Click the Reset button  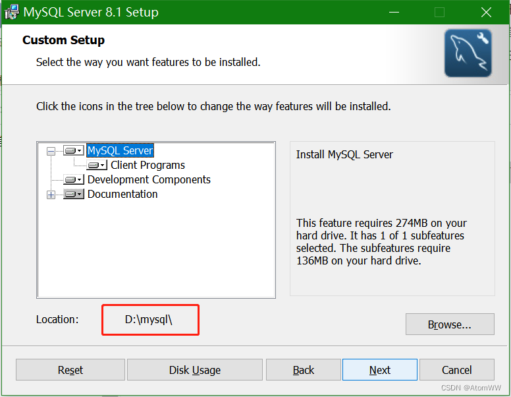pos(70,370)
